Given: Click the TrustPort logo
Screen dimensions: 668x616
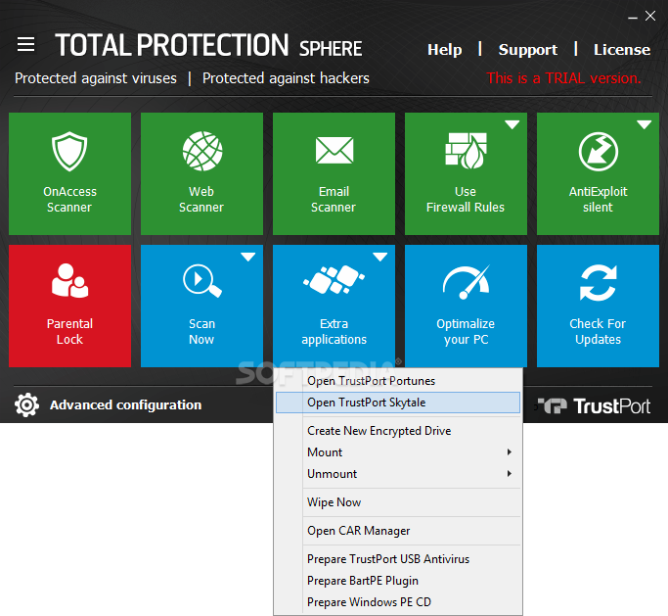Looking at the screenshot, I should tap(594, 406).
